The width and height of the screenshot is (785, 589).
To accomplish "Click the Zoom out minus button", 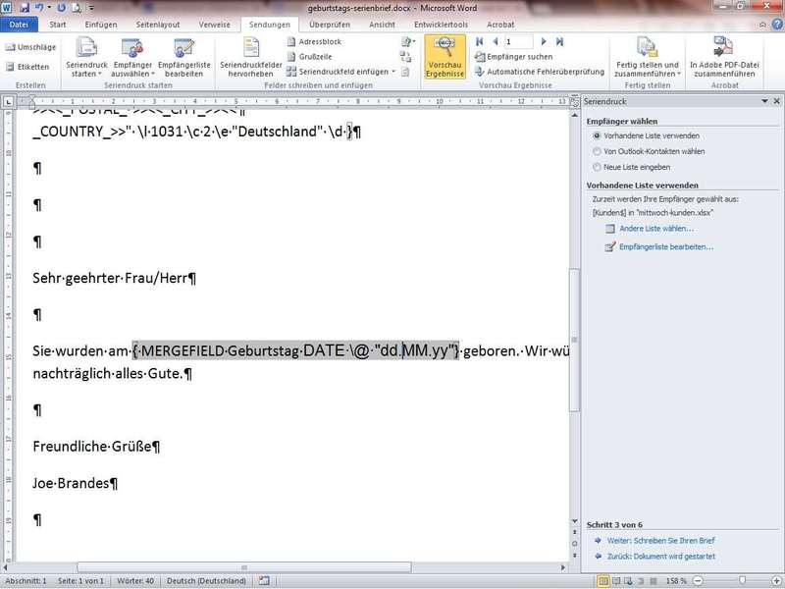I will click(x=698, y=581).
